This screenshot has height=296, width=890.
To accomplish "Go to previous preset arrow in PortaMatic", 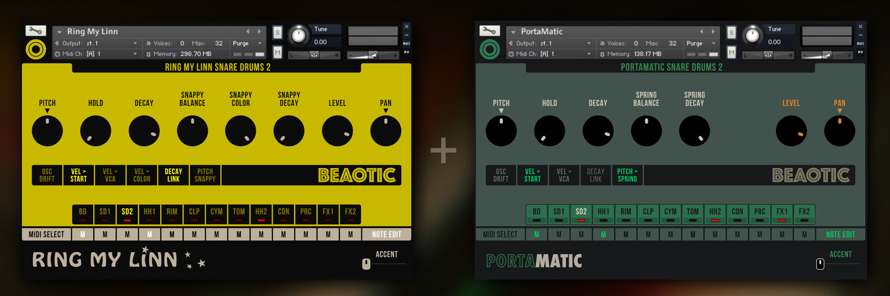I will click(x=702, y=31).
